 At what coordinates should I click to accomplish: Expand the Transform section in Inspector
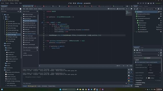[x=139, y=80]
